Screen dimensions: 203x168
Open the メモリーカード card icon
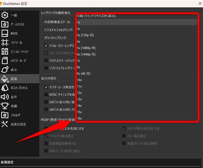tap(5, 61)
